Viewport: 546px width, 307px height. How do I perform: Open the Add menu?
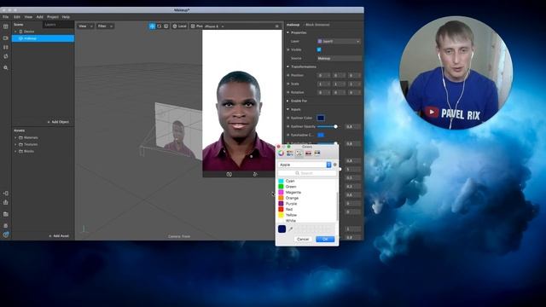click(40, 17)
